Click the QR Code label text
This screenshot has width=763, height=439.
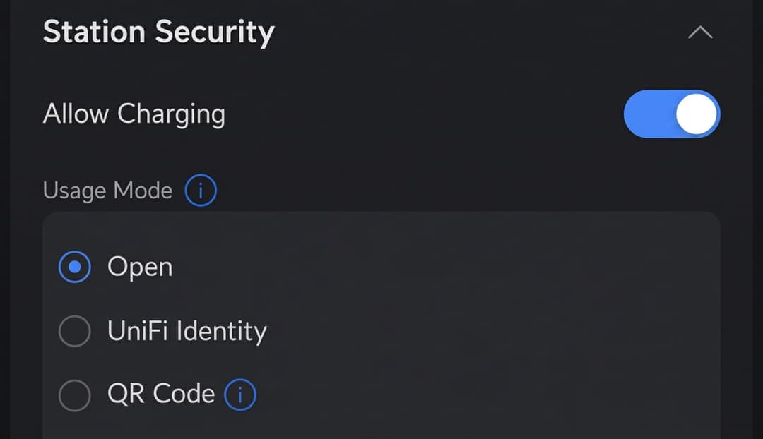click(161, 394)
